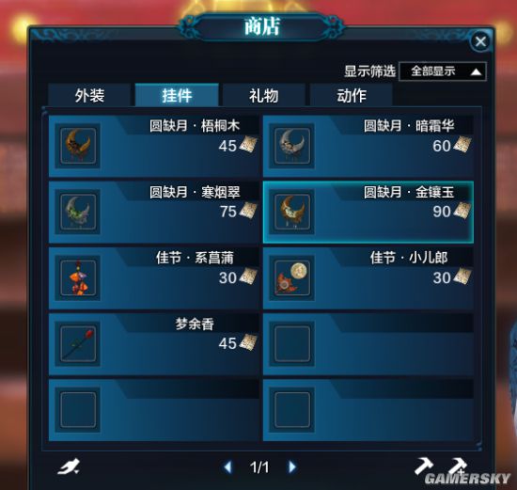
Task: Open the 全部显示 filter dropdown
Action: 442,71
